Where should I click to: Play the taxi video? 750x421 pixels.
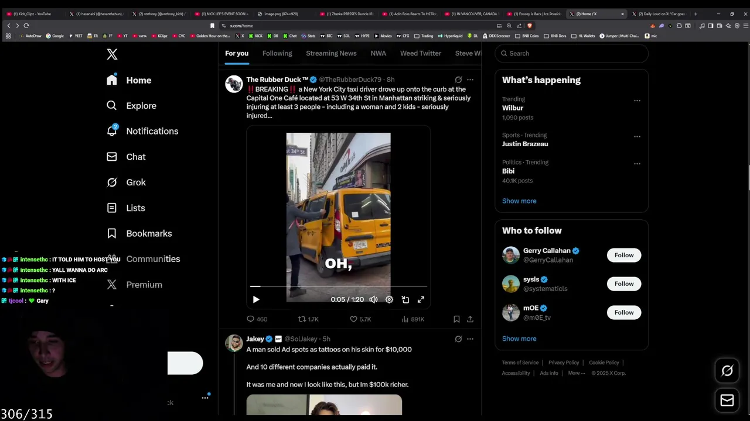(256, 299)
